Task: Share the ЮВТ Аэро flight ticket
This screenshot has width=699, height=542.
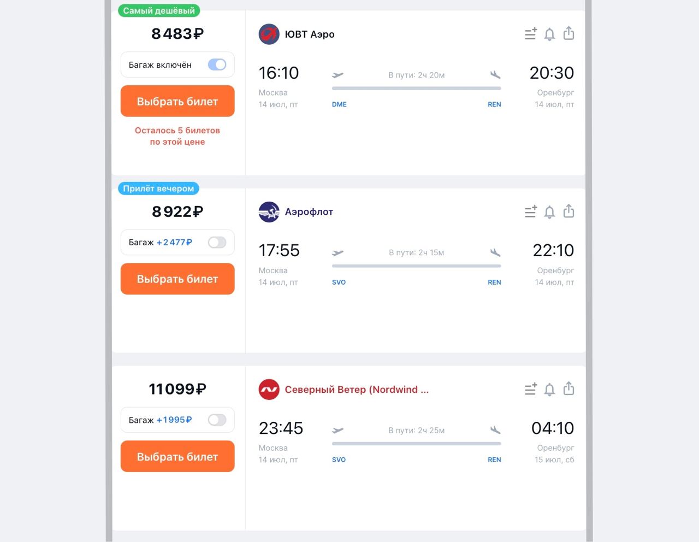Action: (568, 33)
